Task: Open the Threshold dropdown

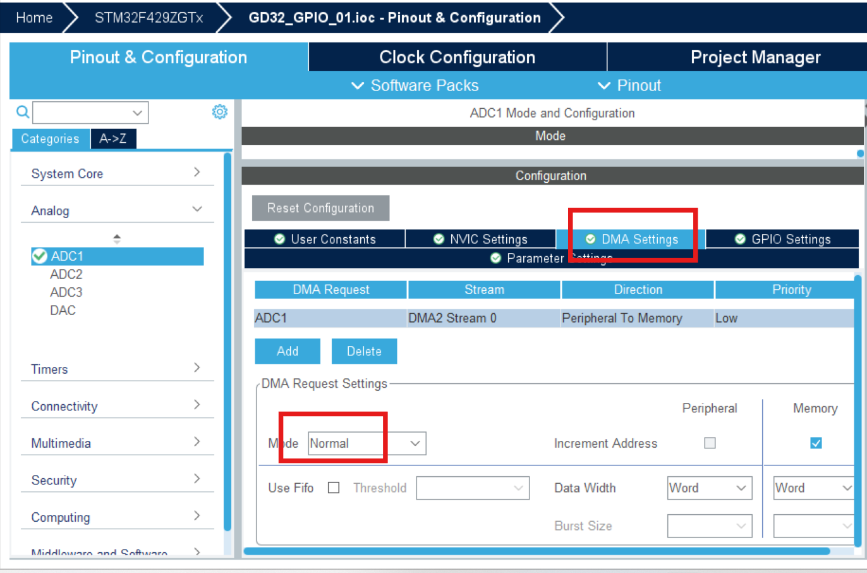Action: (473, 488)
